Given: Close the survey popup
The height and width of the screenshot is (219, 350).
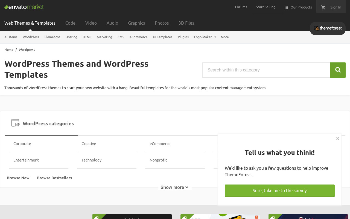Looking at the screenshot, I should click(338, 139).
